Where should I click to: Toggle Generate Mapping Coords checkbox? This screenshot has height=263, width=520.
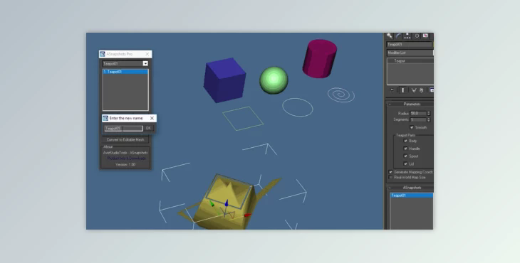390,172
